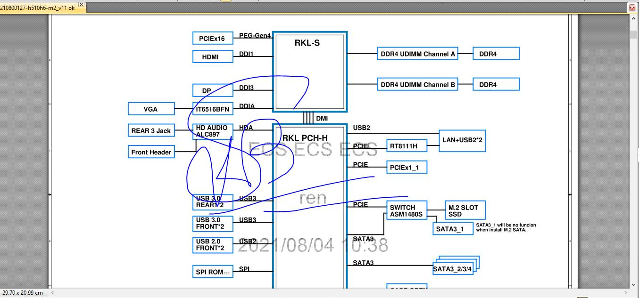Click the vertical scrollbar thumb
Viewport: 639px width, 298px height.
point(634,35)
